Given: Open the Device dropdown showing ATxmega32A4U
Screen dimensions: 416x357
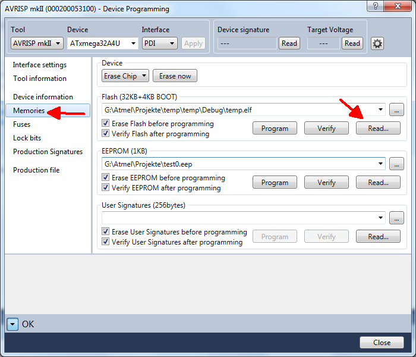Looking at the screenshot, I should [103, 43].
